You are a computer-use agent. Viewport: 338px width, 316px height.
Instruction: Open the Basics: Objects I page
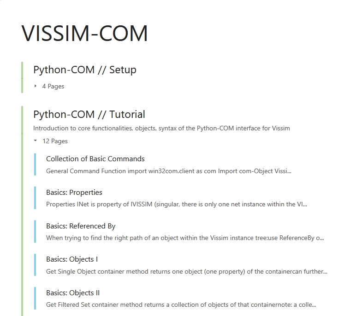click(72, 259)
